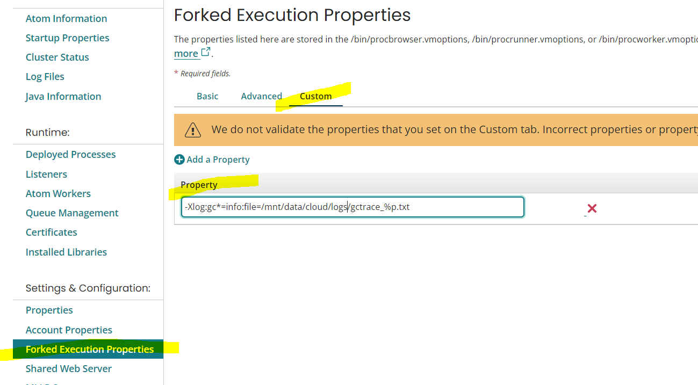Image resolution: width=698 pixels, height=385 pixels.
Task: Click the red X delete property icon
Action: 592,208
